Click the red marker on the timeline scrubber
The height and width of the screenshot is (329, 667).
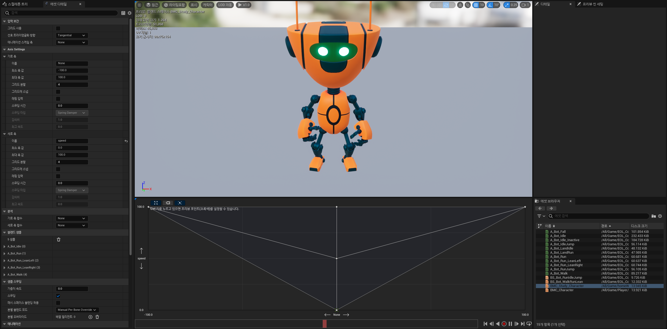[325, 324]
